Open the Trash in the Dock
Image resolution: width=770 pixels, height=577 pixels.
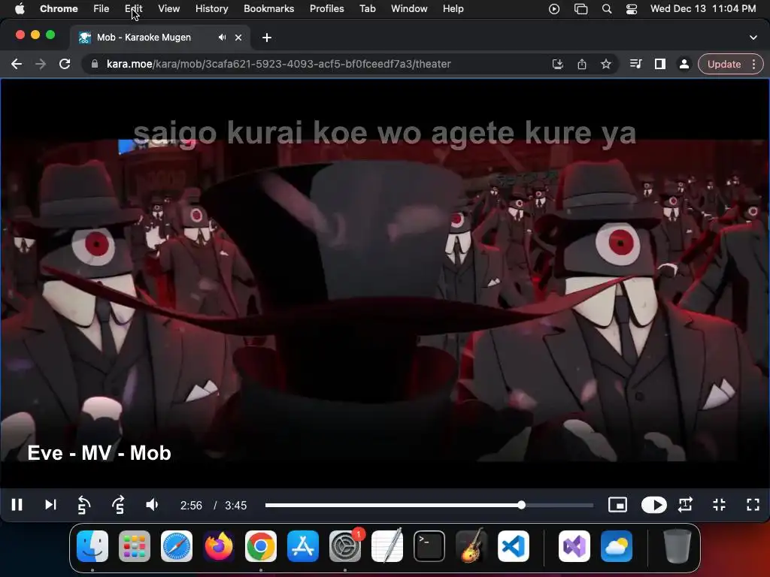click(678, 546)
